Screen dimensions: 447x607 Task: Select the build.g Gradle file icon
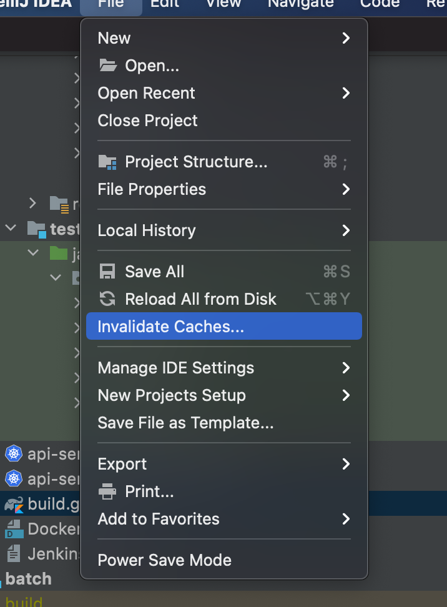tap(14, 505)
